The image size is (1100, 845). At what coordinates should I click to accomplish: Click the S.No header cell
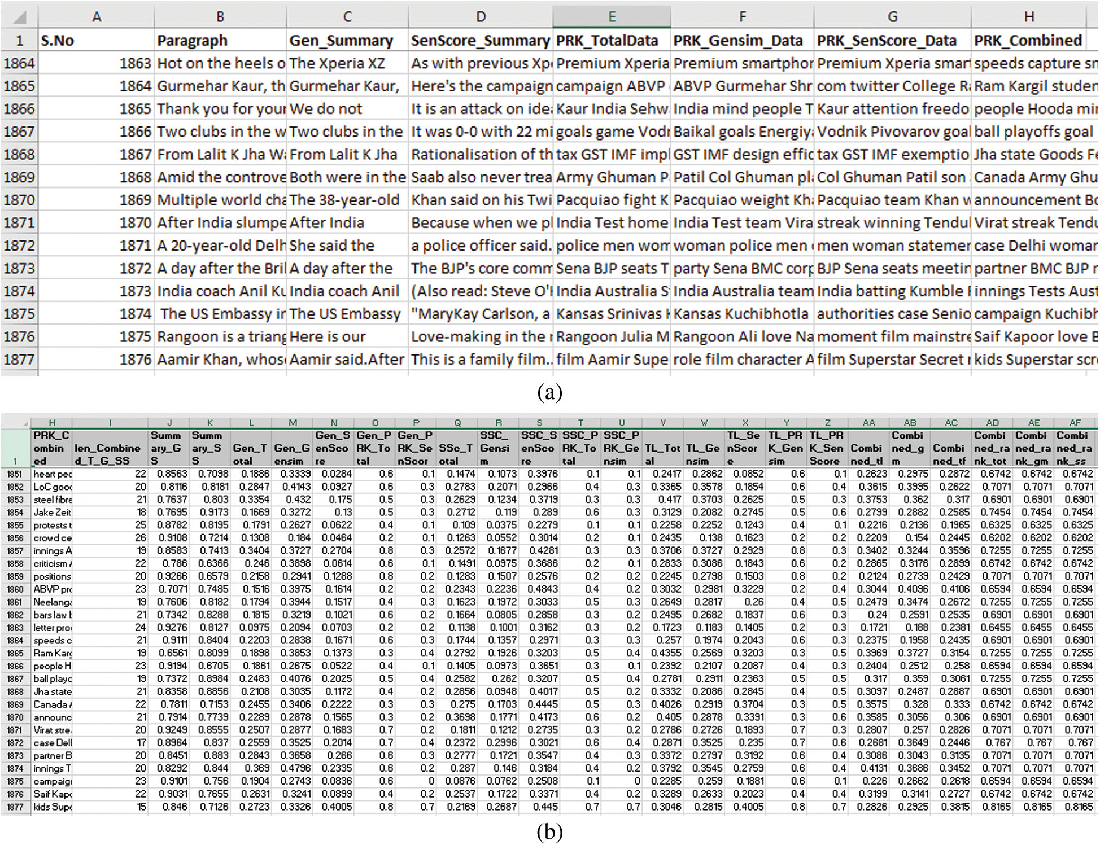click(x=96, y=41)
